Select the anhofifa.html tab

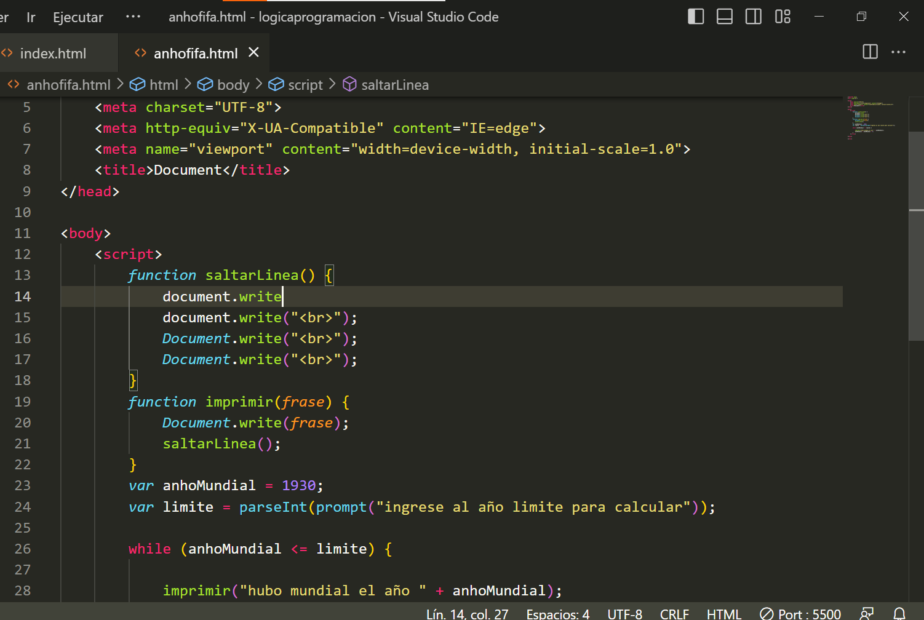pyautogui.click(x=196, y=54)
